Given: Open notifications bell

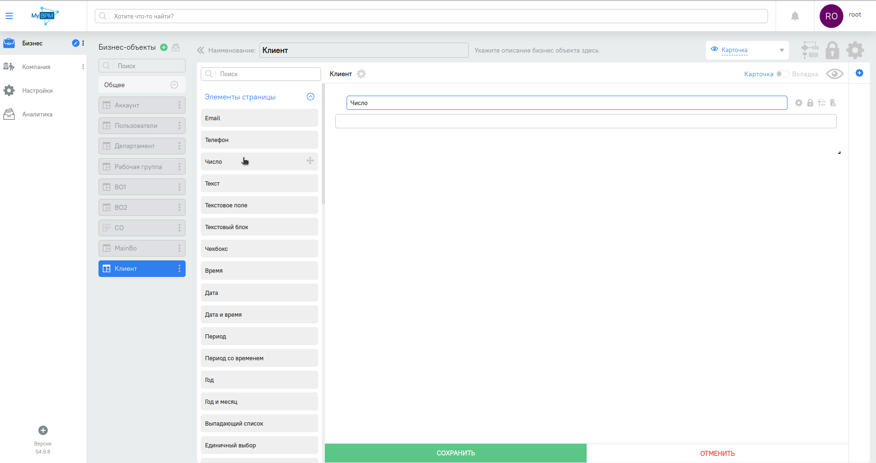Looking at the screenshot, I should (795, 16).
